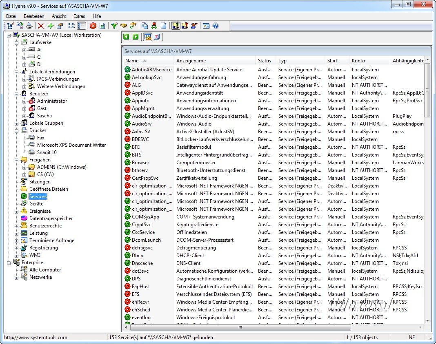Click the green back arrow button

[x=126, y=37]
